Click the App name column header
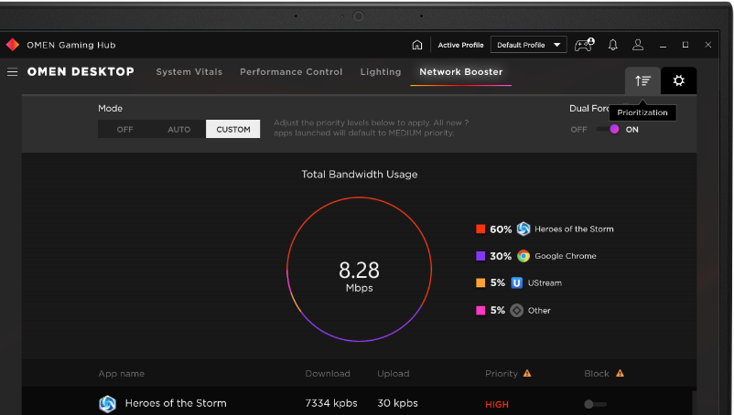The height and width of the screenshot is (415, 734). [x=121, y=373]
